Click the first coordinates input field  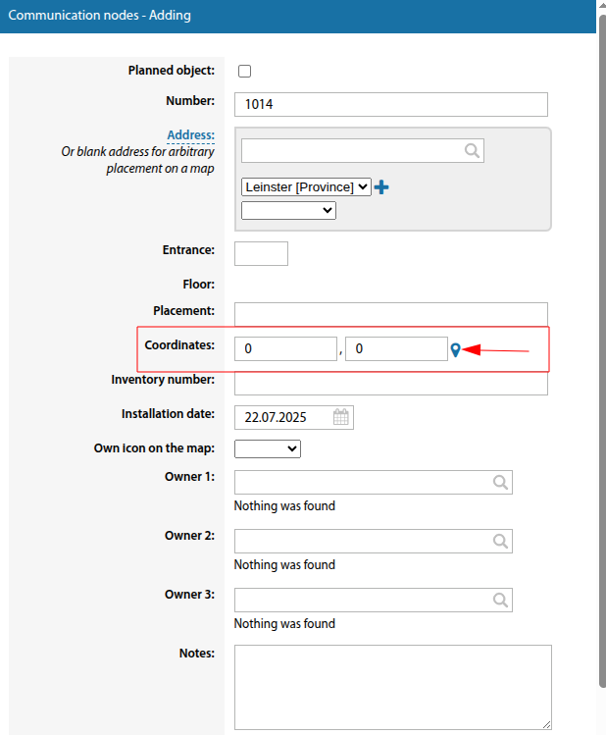click(285, 348)
